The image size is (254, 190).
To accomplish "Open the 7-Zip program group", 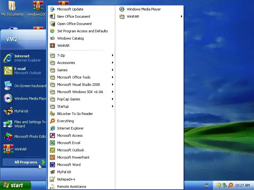I will 82,55.
